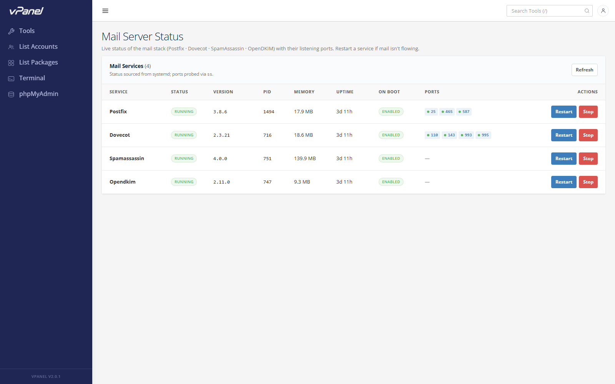
Task: Open the user profile icon
Action: pos(603,11)
